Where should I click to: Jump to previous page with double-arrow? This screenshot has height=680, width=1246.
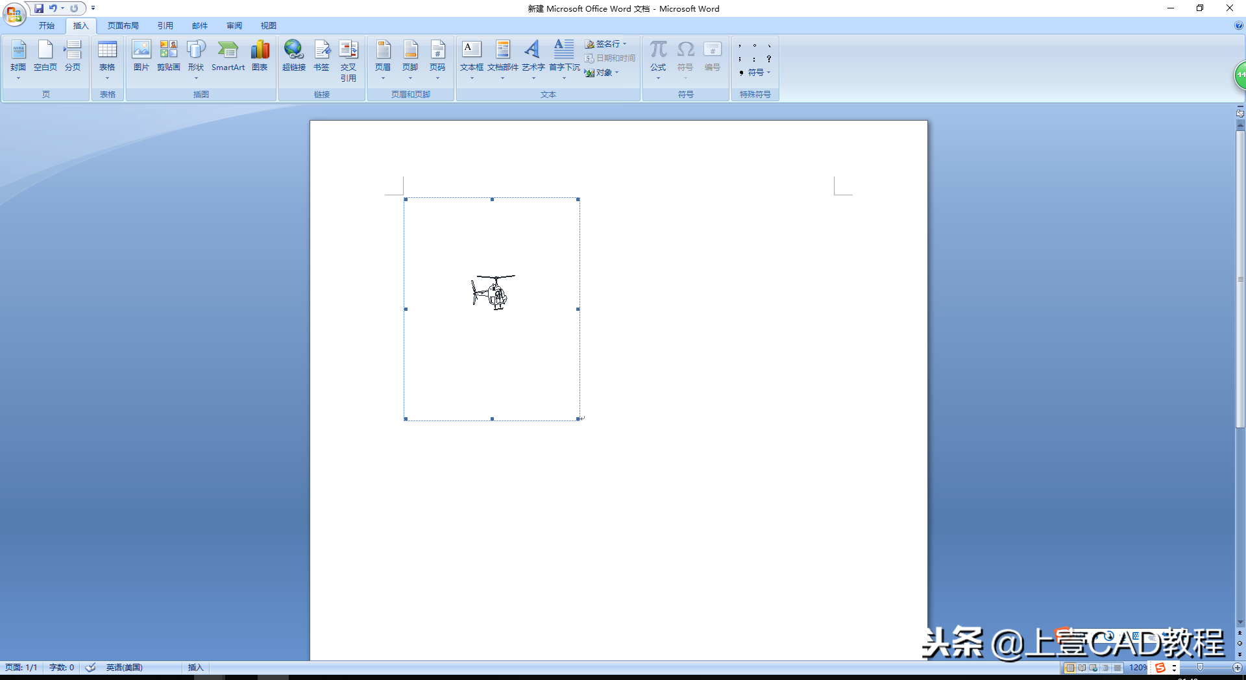(1240, 633)
